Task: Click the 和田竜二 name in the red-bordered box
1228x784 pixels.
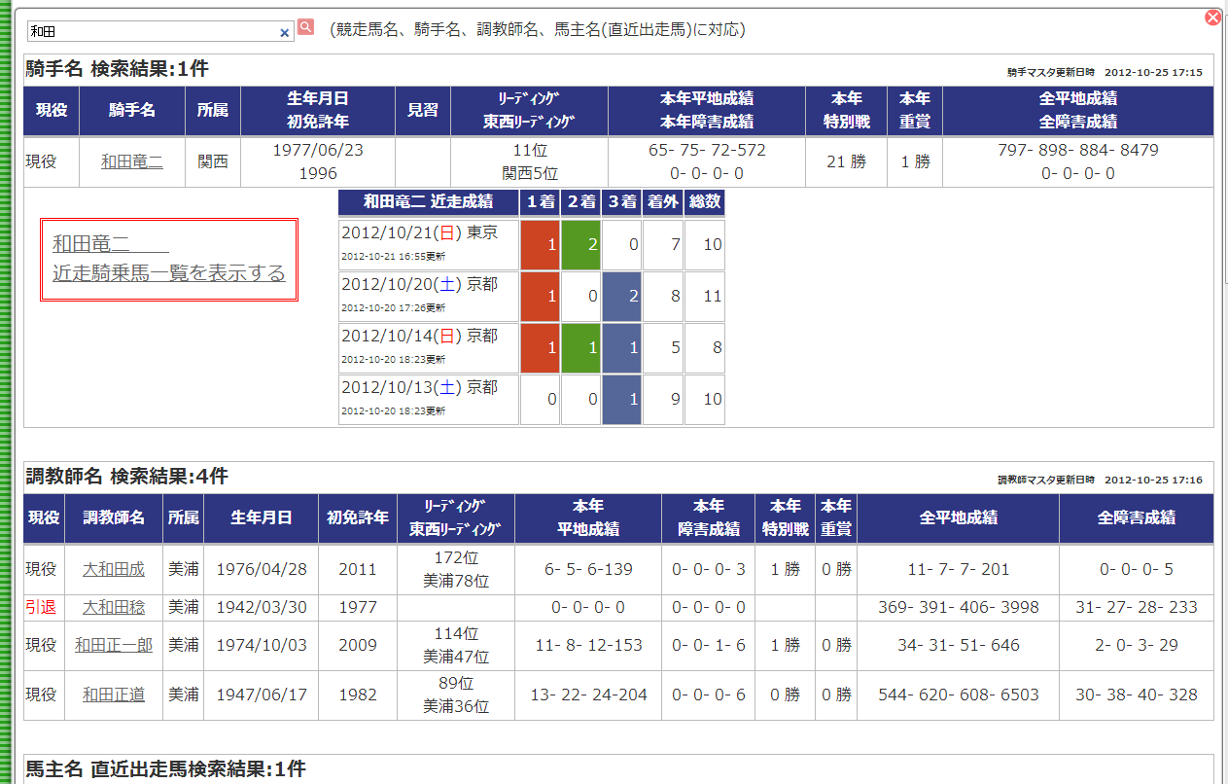Action: [x=111, y=243]
